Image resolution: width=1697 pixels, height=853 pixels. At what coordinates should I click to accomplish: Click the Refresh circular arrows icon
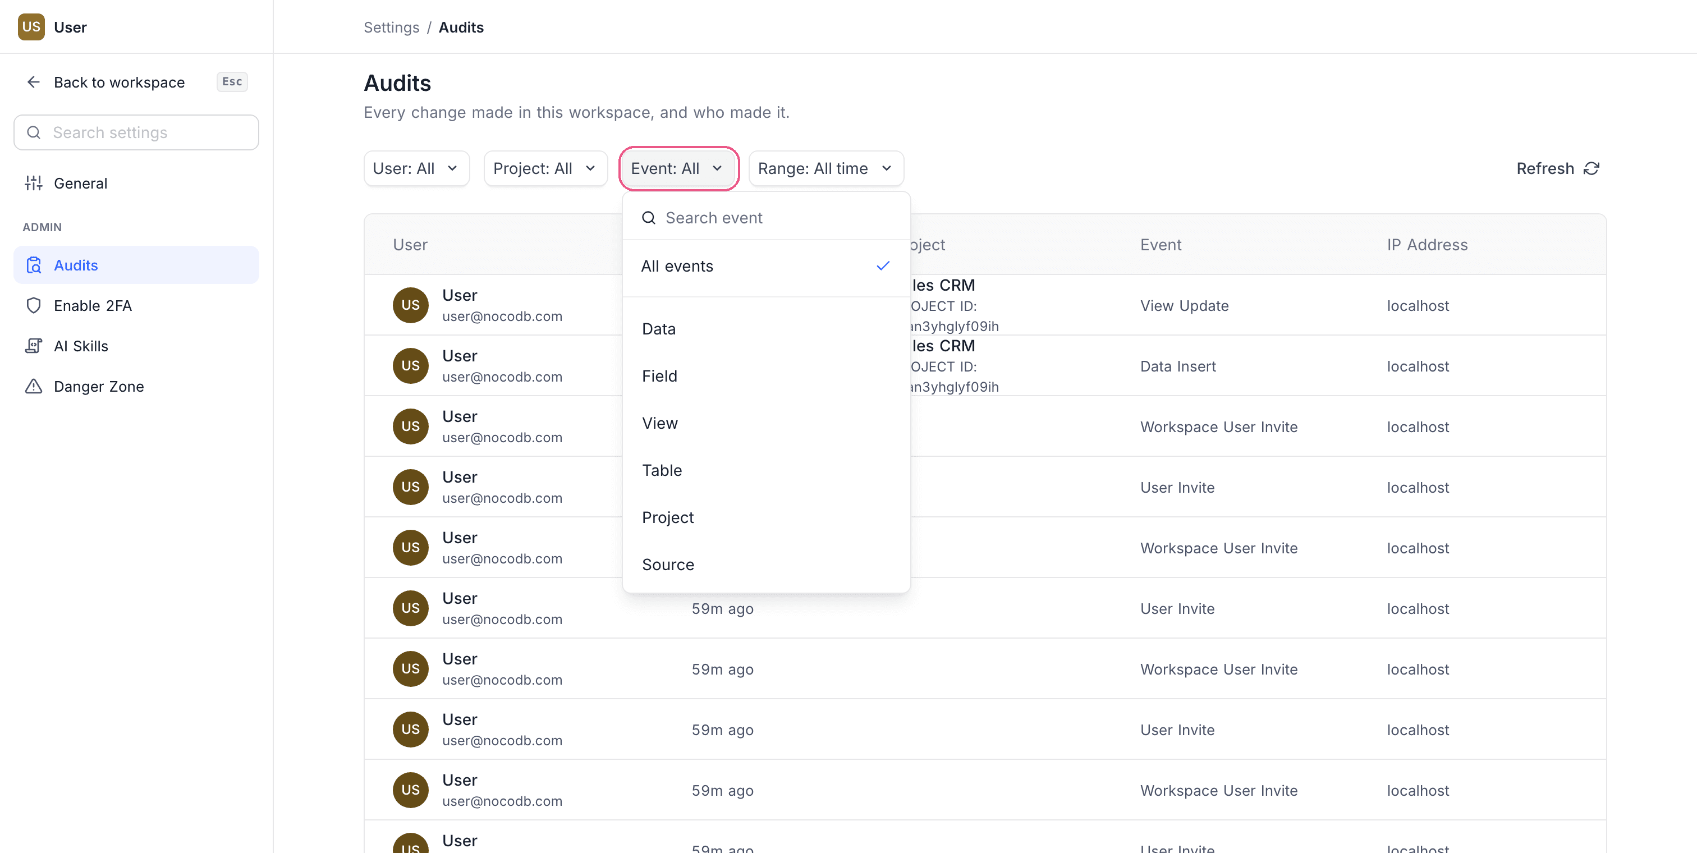click(x=1591, y=168)
